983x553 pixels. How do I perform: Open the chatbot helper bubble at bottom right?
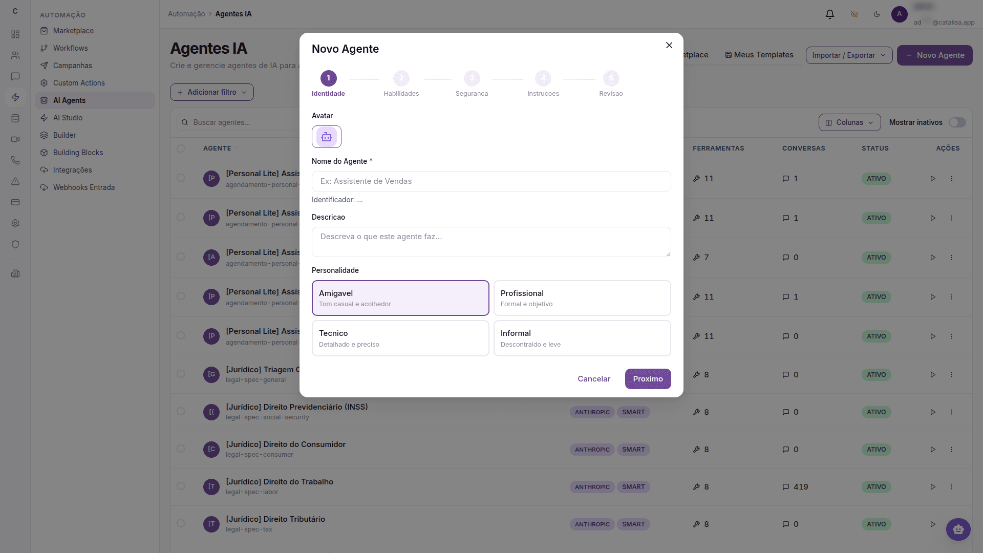(958, 529)
